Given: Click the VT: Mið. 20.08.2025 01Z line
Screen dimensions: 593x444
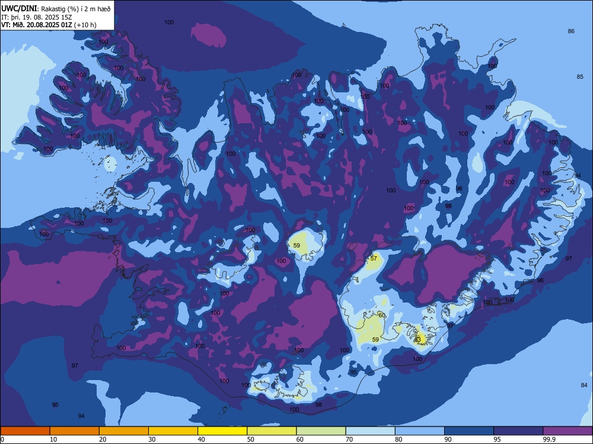Looking at the screenshot, I should click(49, 25).
